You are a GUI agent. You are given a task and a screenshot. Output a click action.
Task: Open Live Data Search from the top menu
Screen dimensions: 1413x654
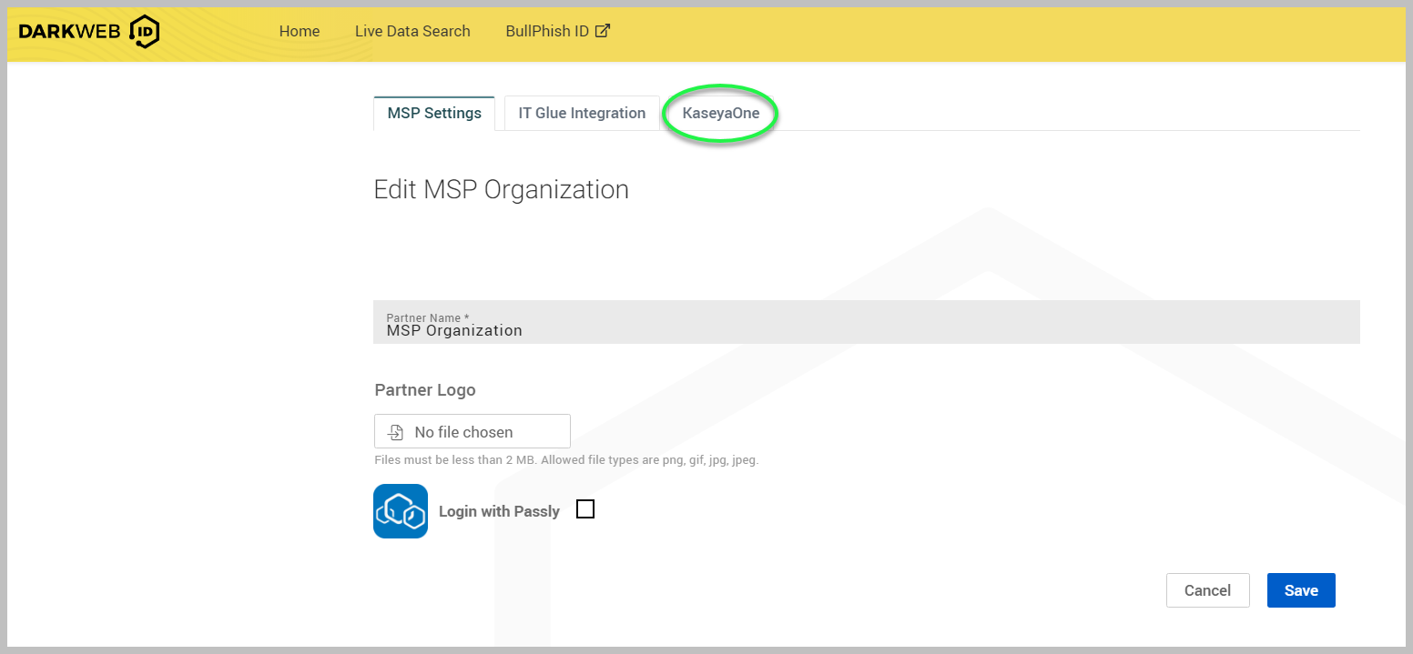point(412,30)
